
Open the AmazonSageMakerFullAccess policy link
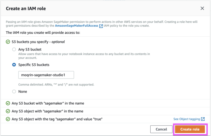click(76, 26)
